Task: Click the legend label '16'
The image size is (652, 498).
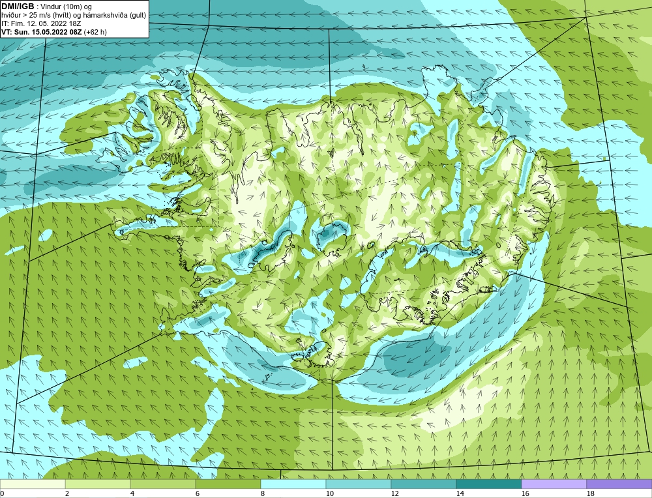Action: pos(525,493)
